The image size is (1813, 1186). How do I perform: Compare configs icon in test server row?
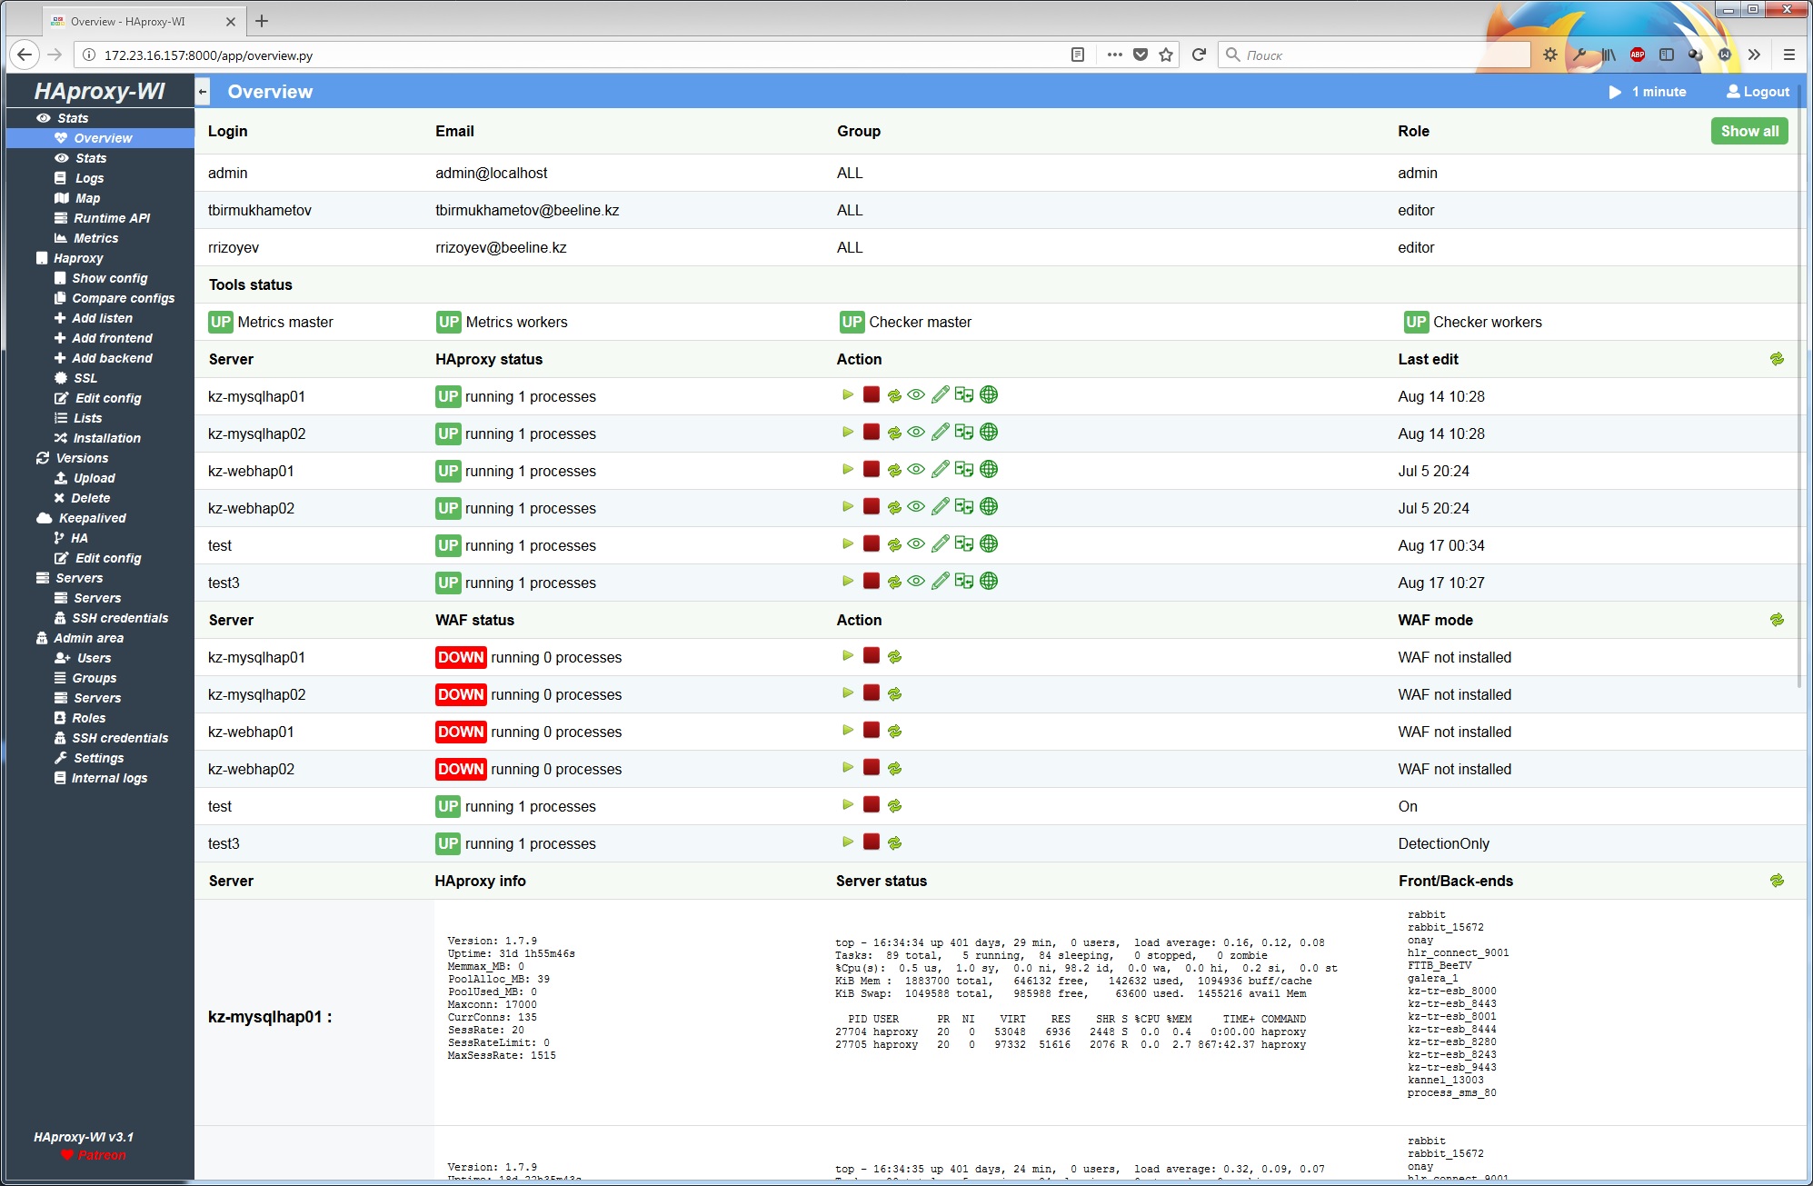pos(963,544)
